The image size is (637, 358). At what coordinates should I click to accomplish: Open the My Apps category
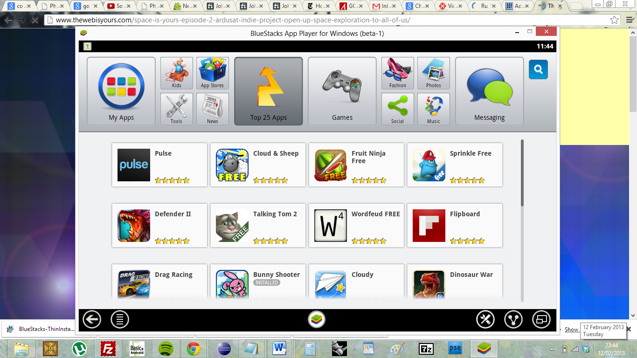coord(121,91)
